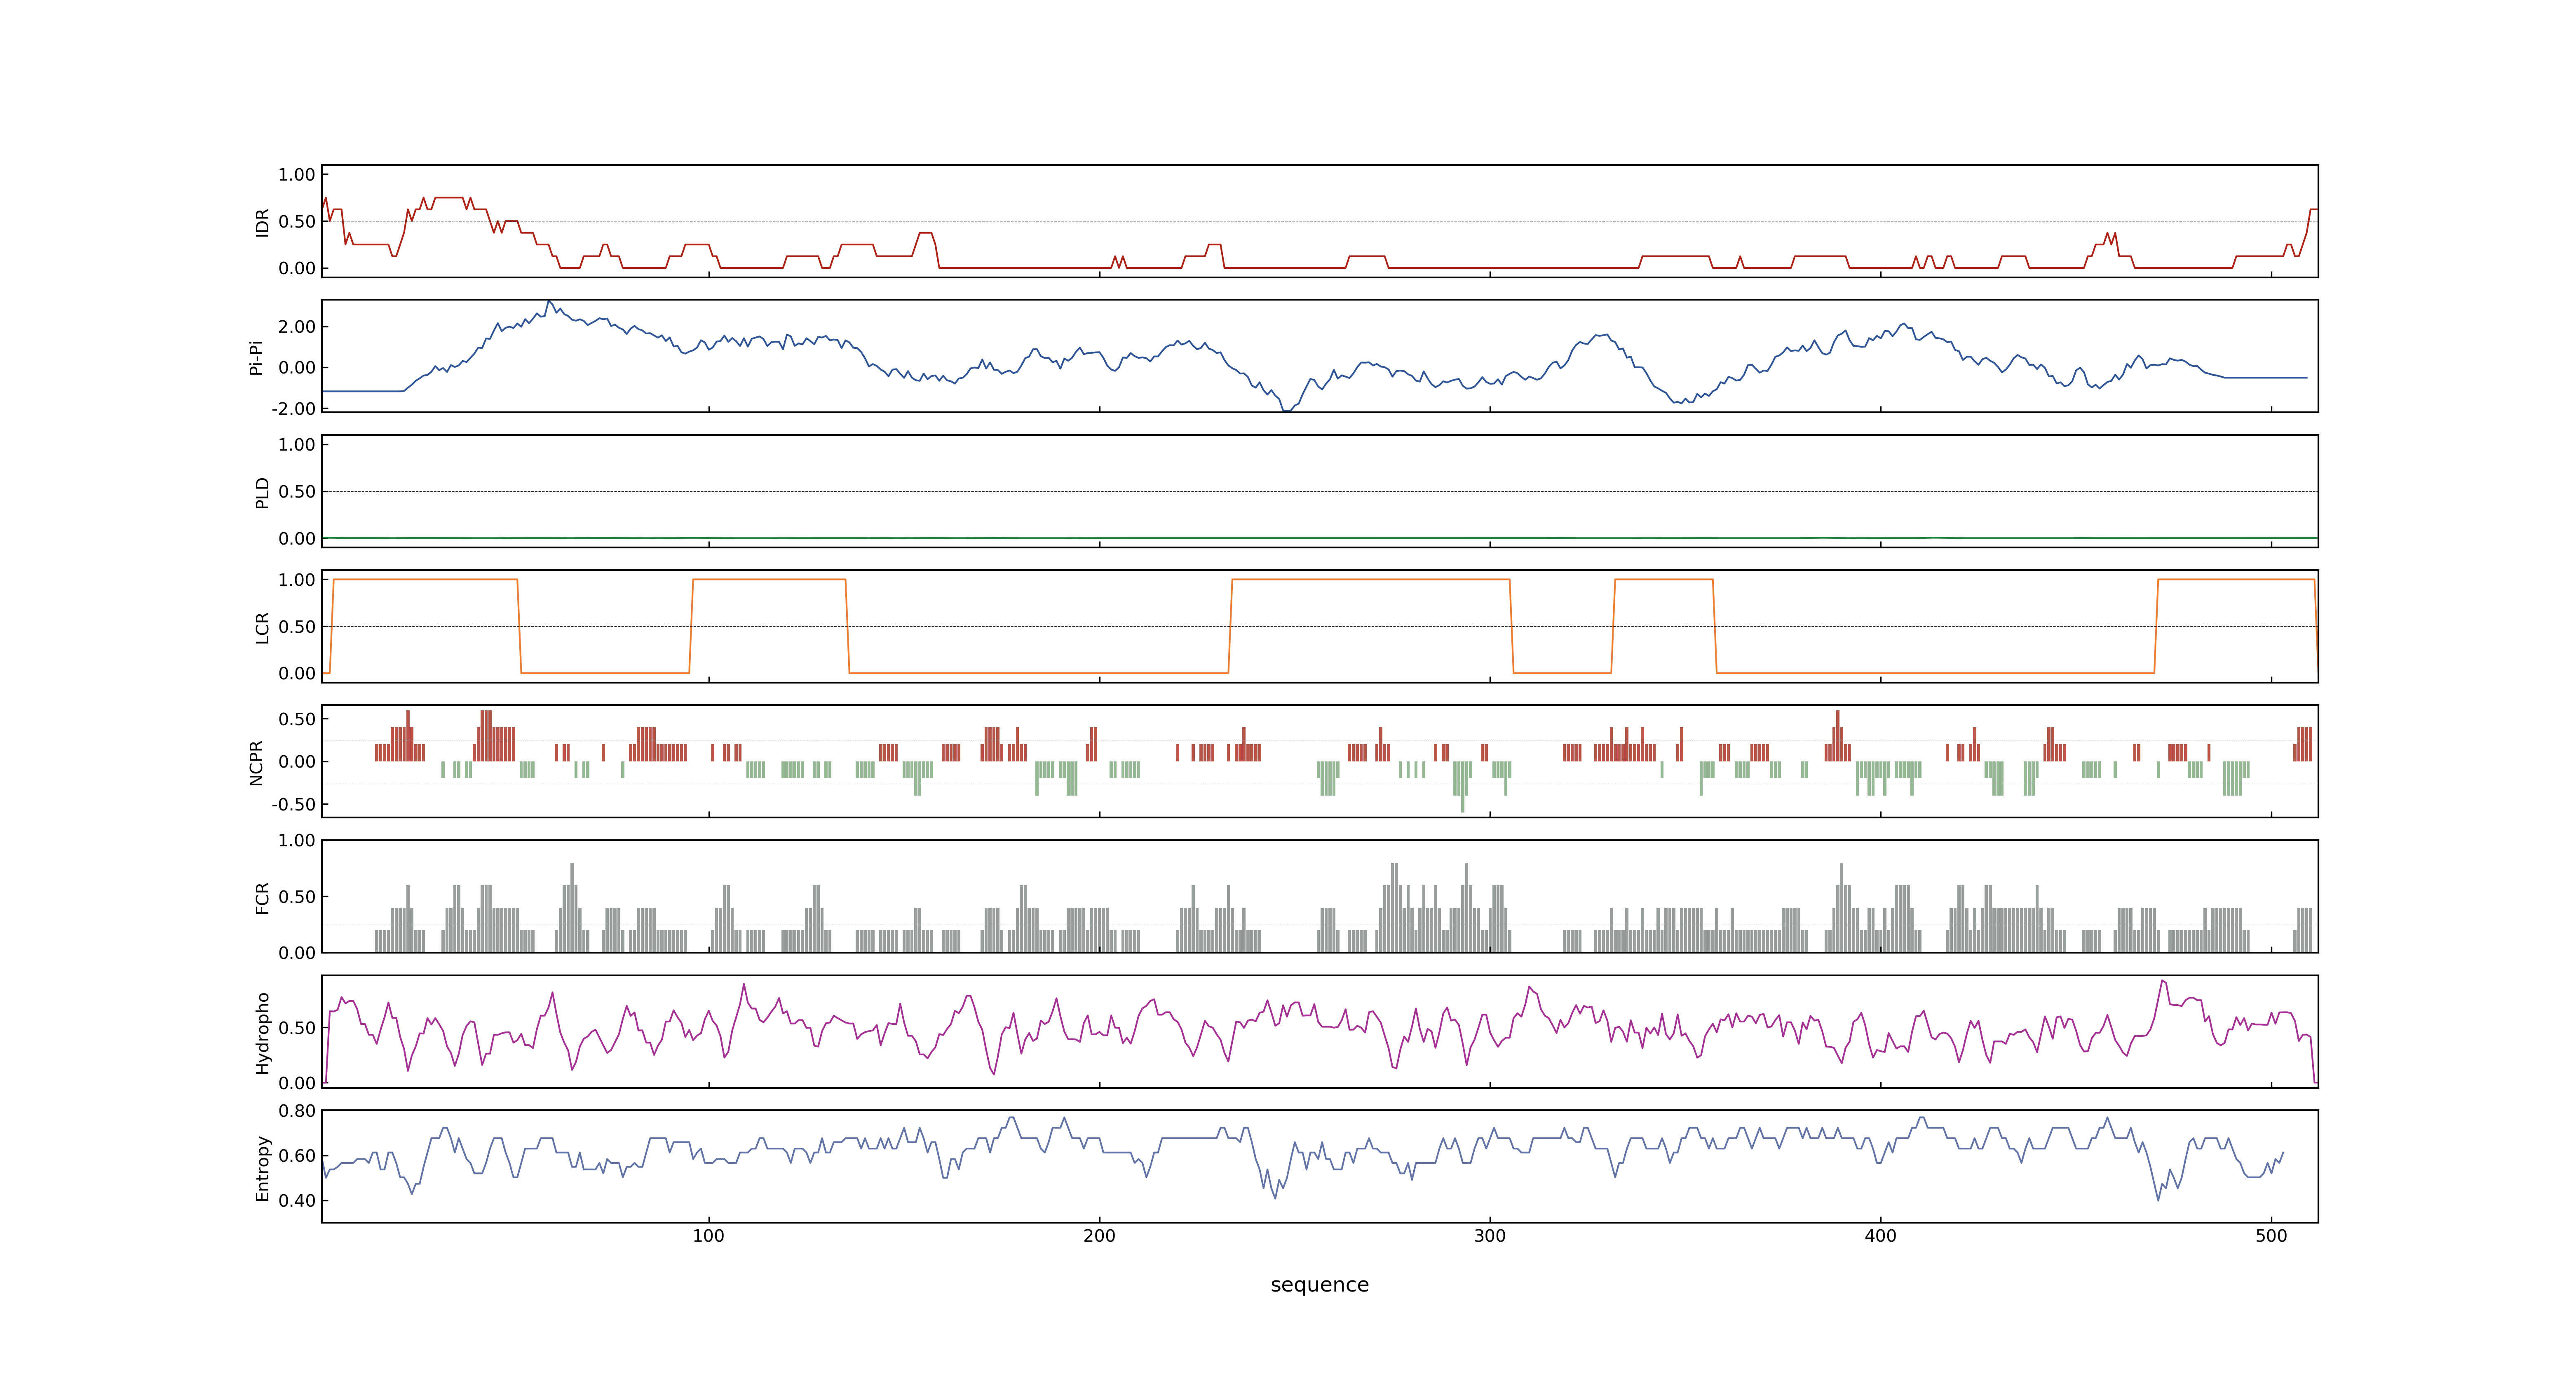Click the FCR y-axis label
The width and height of the screenshot is (2576, 1374).
click(x=262, y=897)
